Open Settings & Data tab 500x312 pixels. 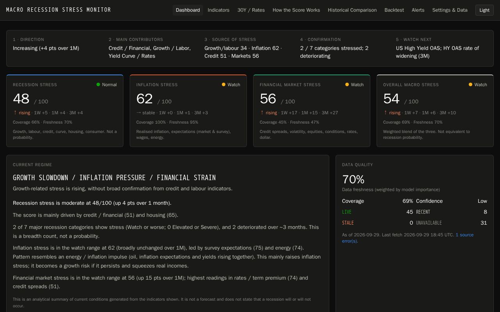click(450, 10)
